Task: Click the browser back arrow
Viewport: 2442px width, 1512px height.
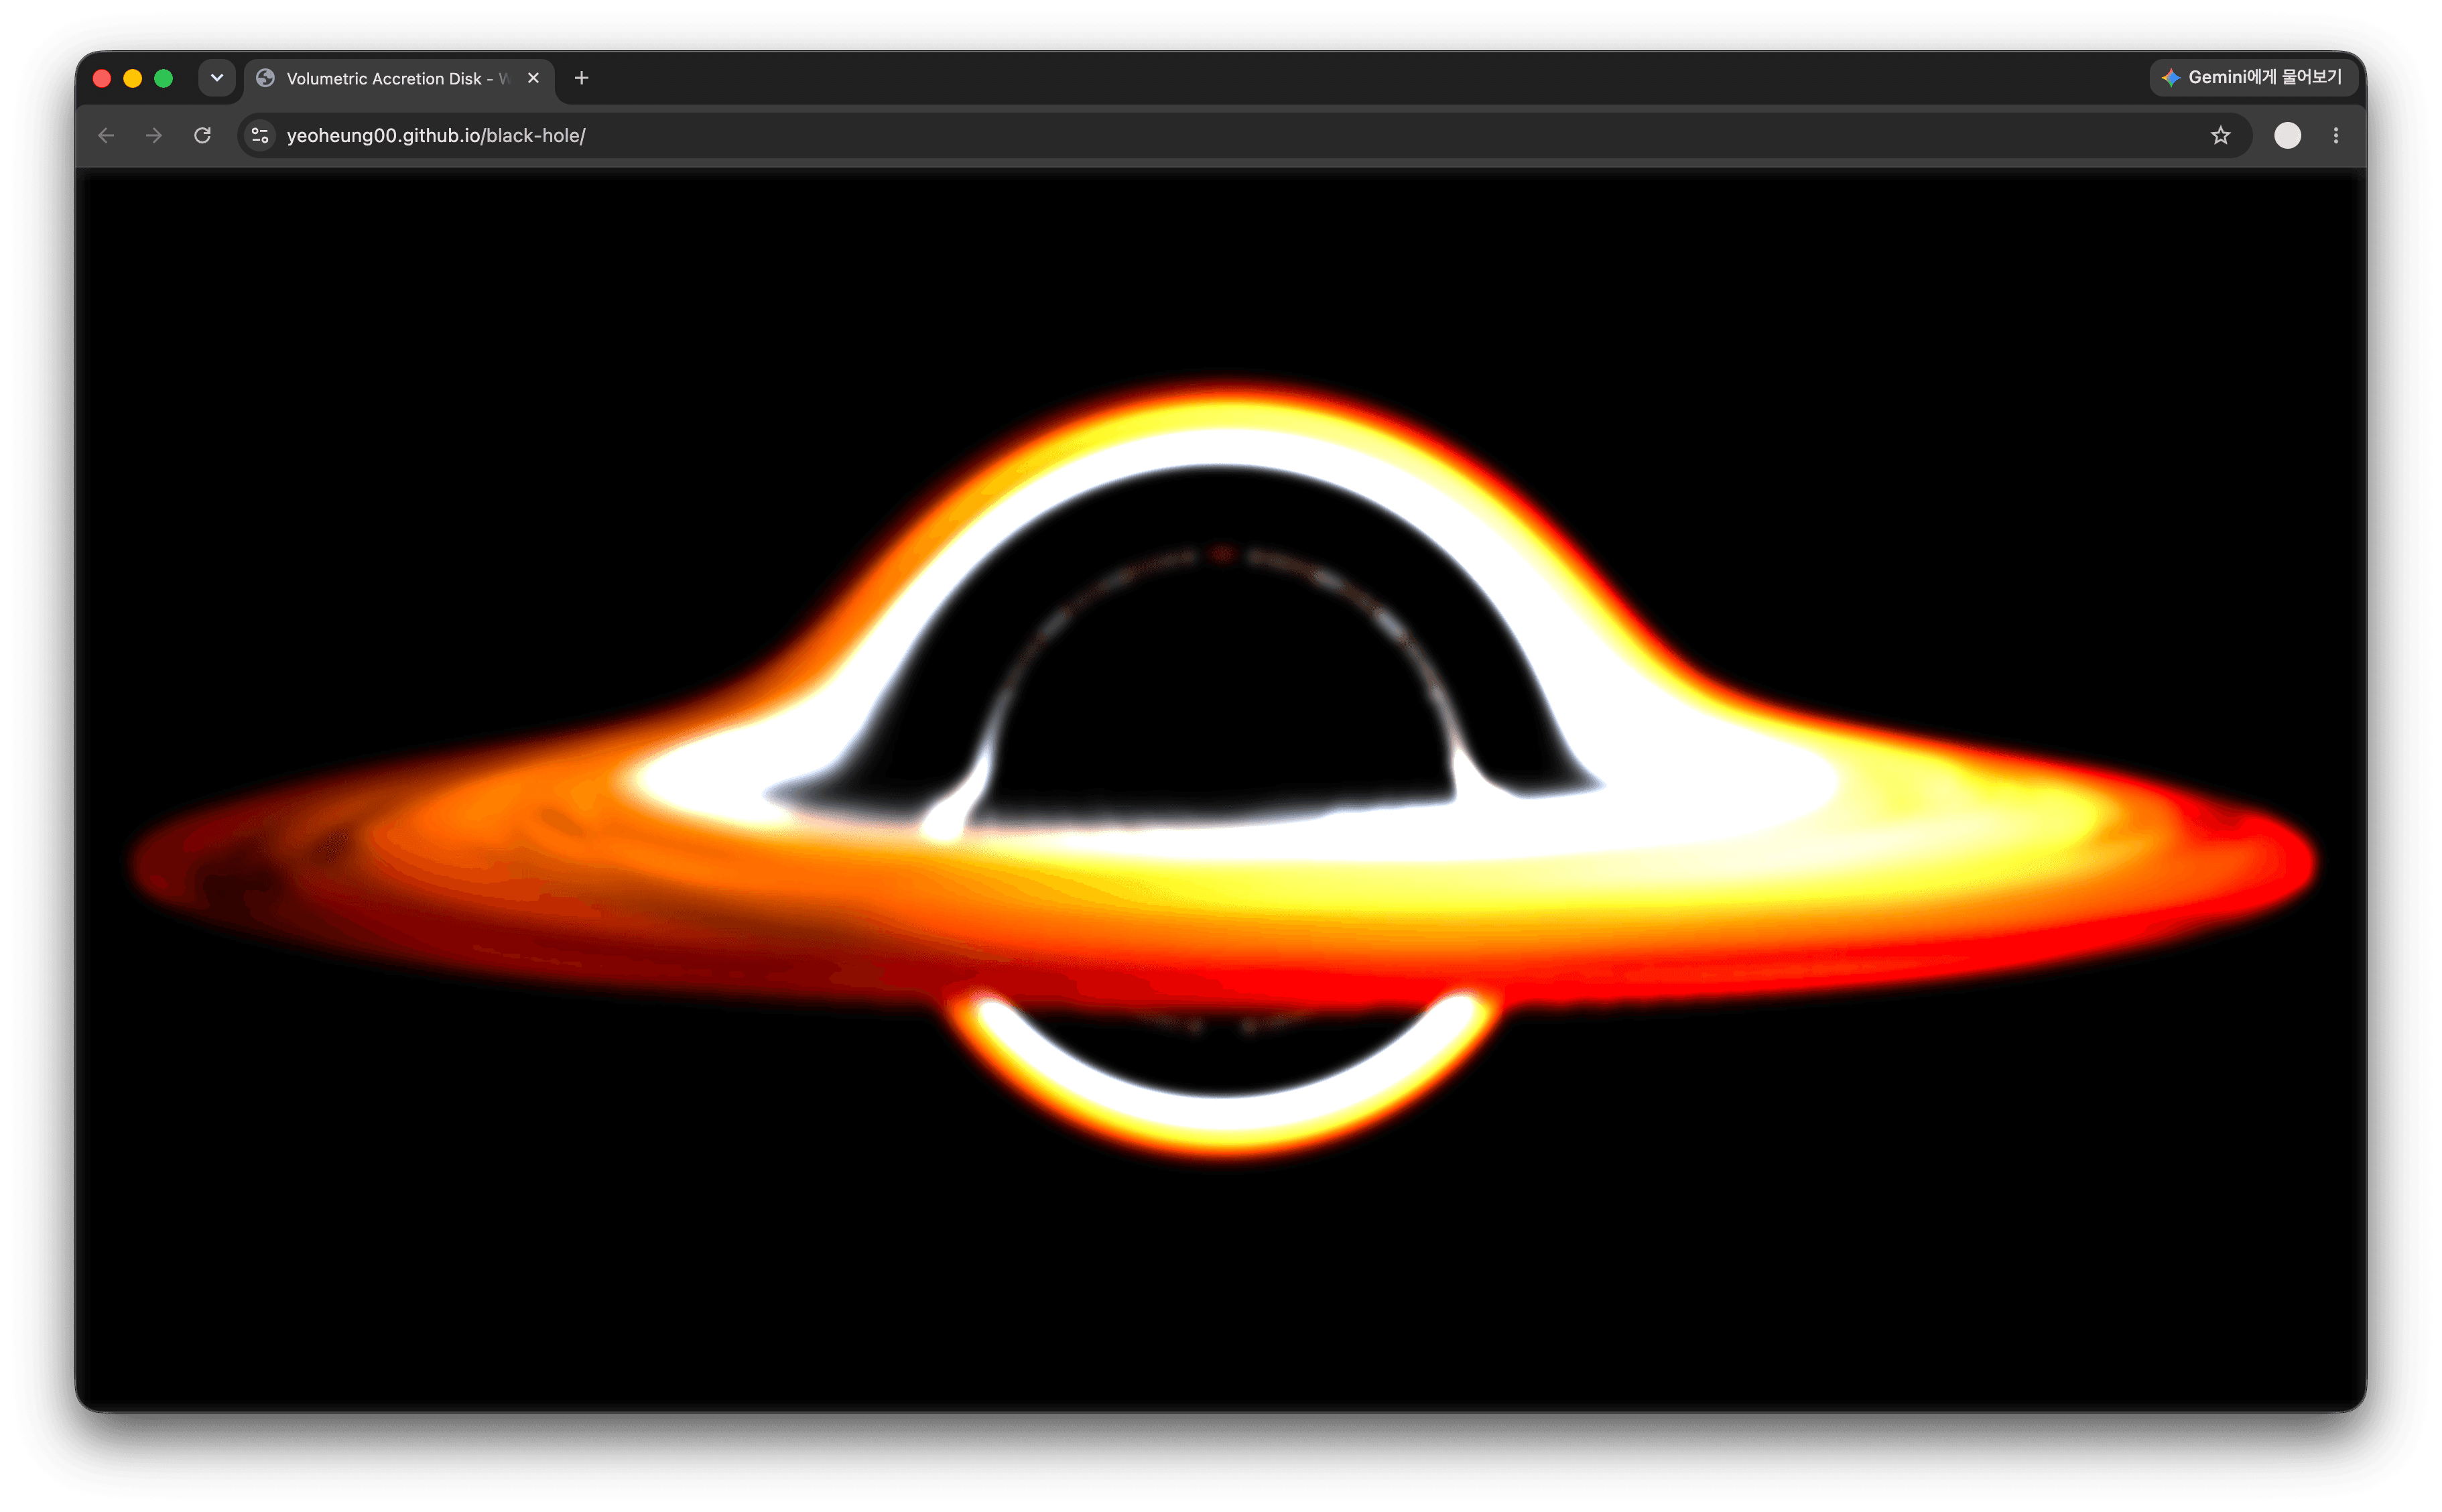Action: pos(106,135)
